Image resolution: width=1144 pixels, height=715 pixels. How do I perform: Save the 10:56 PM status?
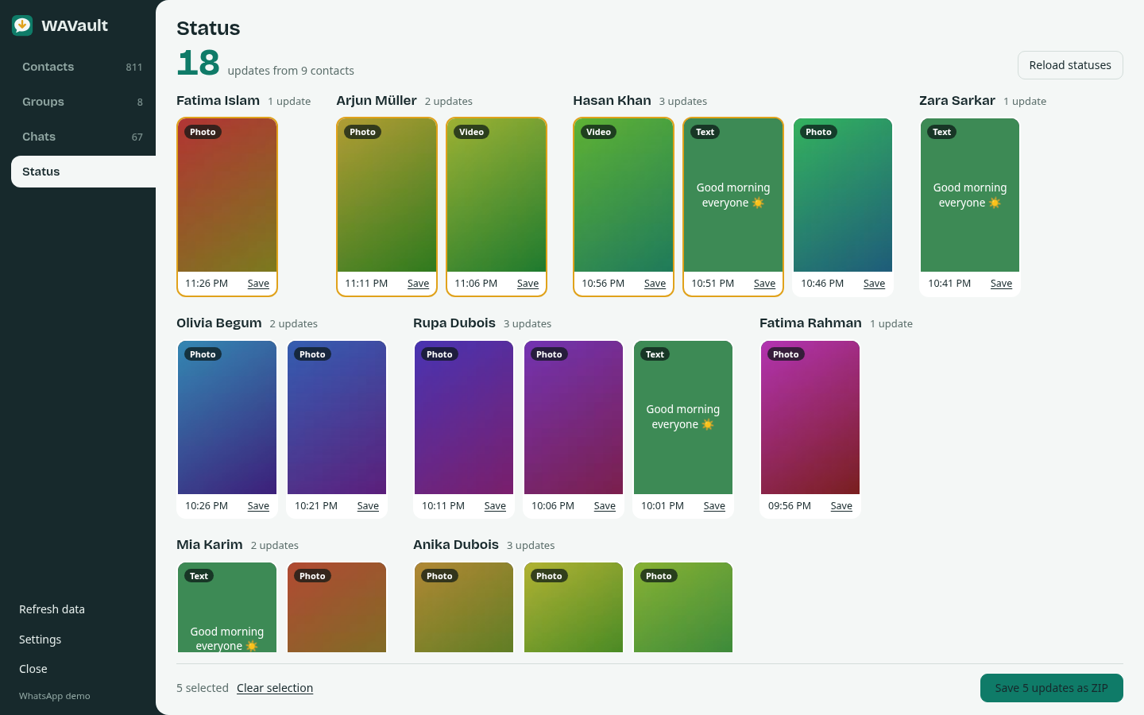655,284
